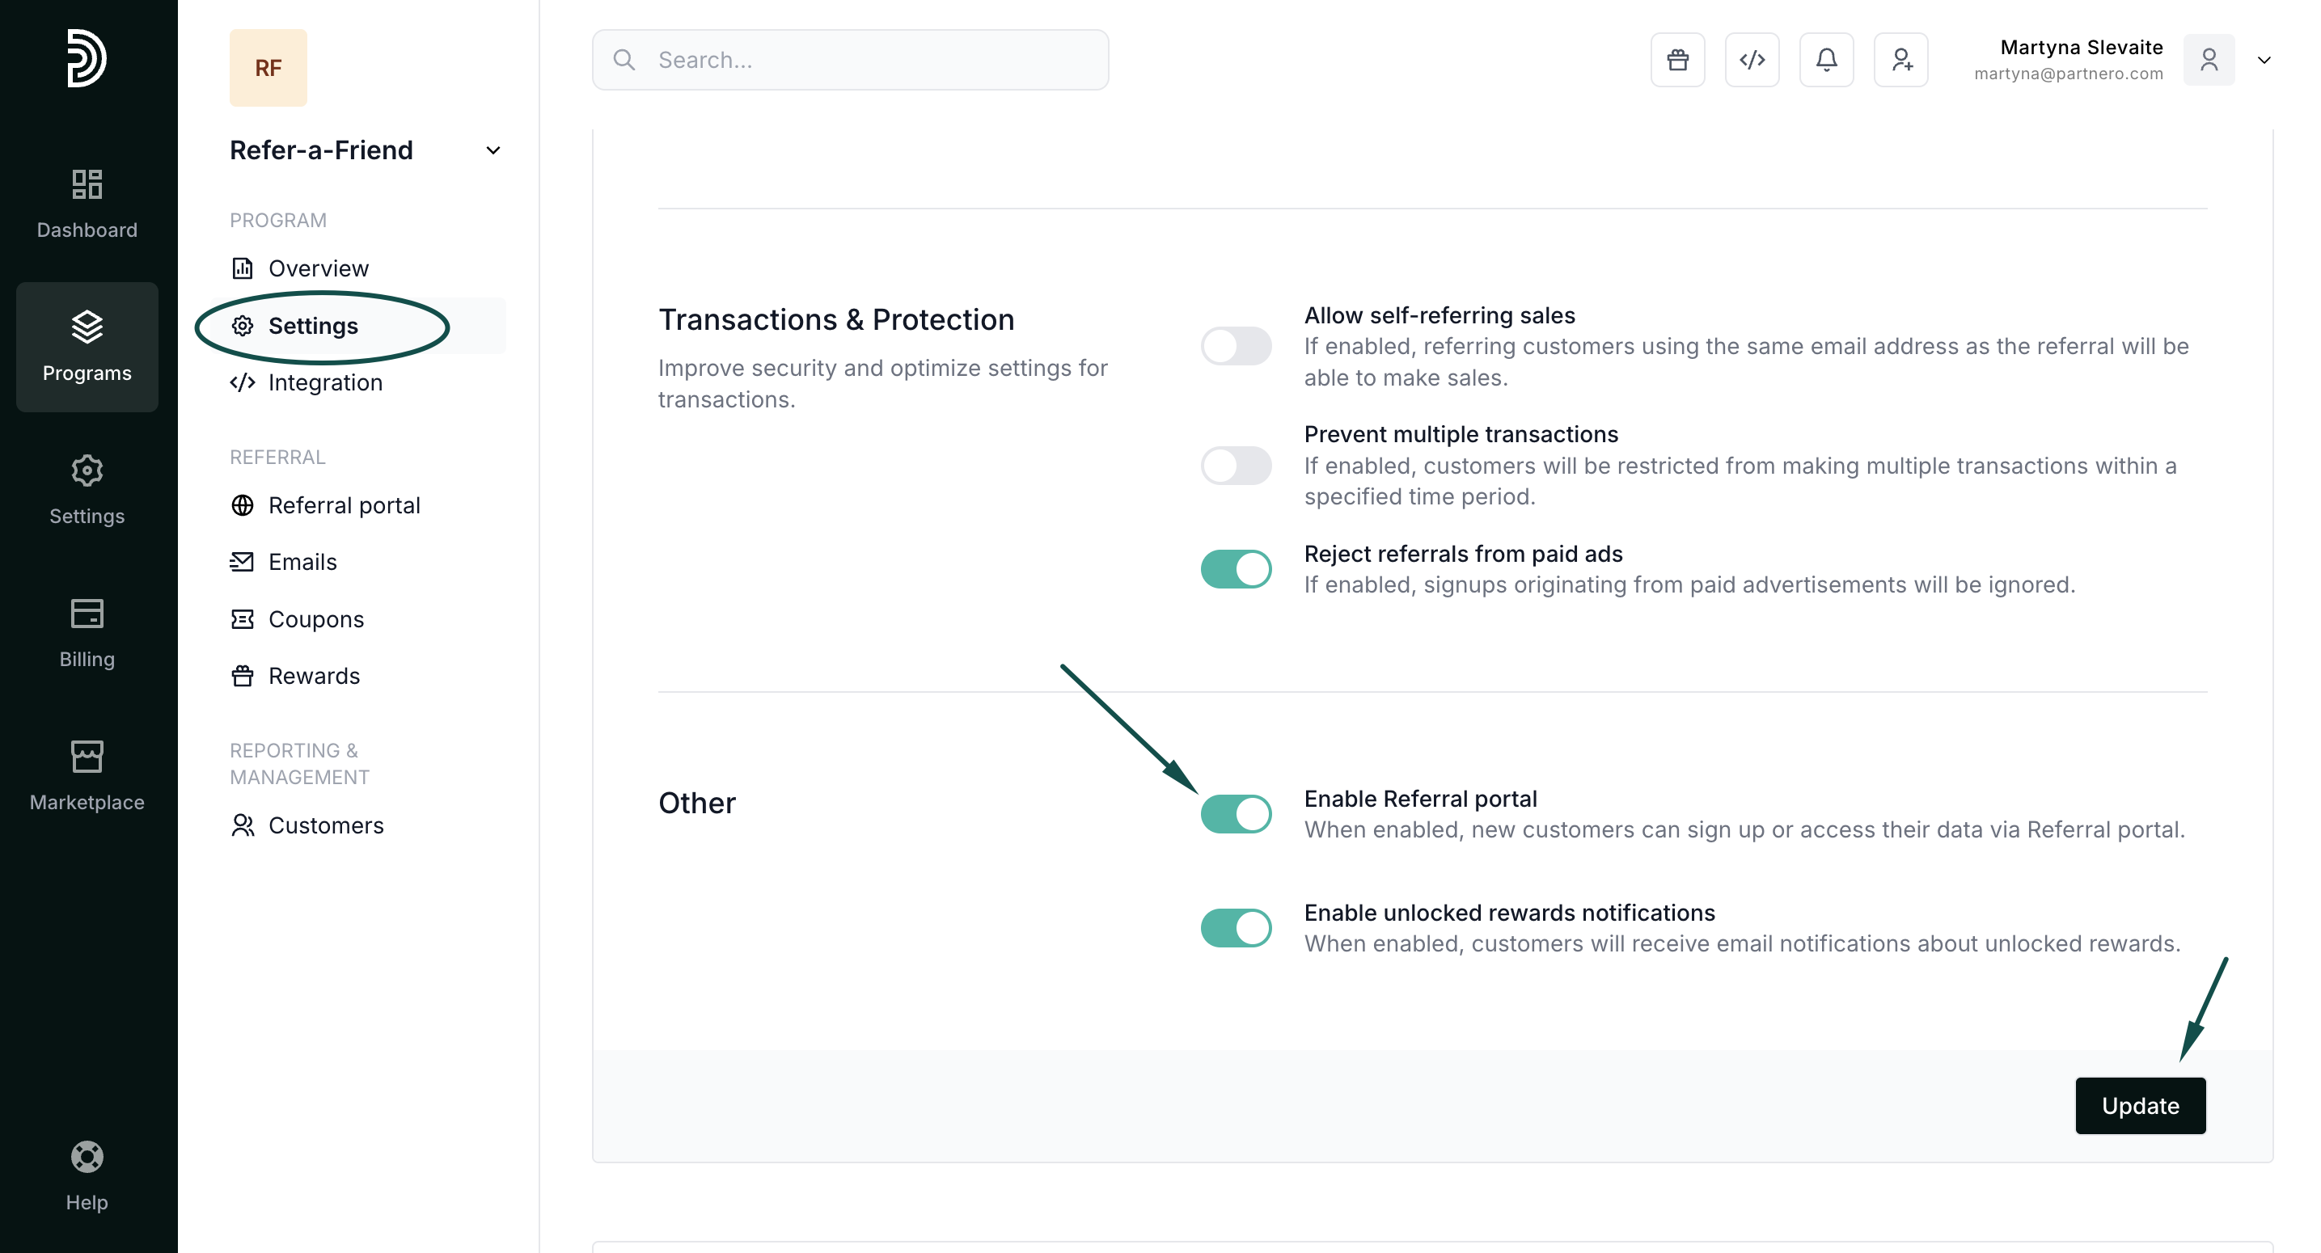Disable Reject referrals from paid ads
The width and height of the screenshot is (2321, 1253).
[1235, 569]
